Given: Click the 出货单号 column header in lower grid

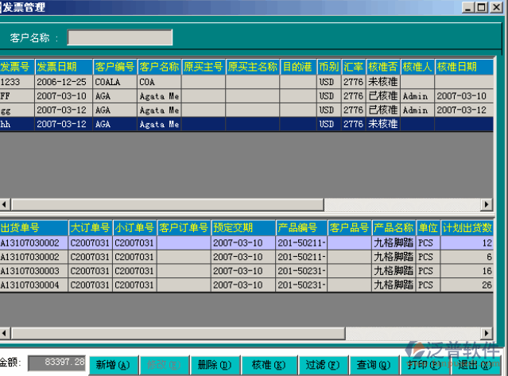Looking at the screenshot, I should [32, 229].
